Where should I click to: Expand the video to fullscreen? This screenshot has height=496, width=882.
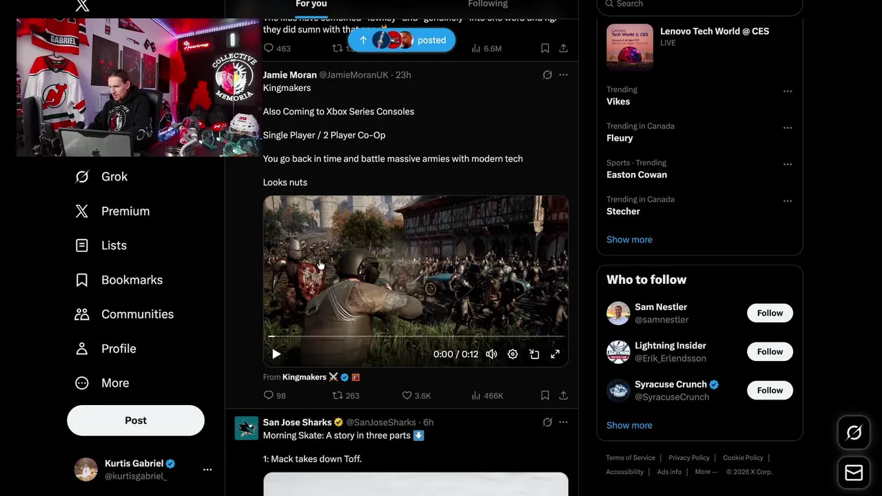(x=555, y=354)
